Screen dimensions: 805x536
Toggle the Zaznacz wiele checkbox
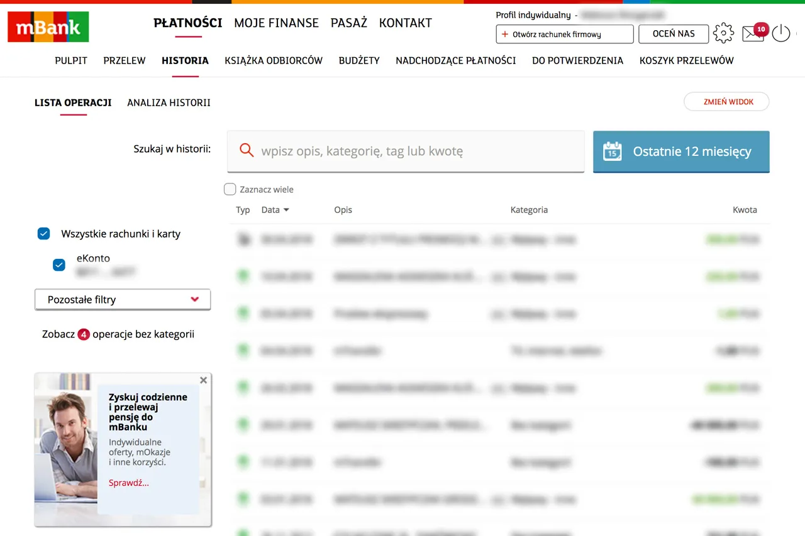(x=230, y=189)
